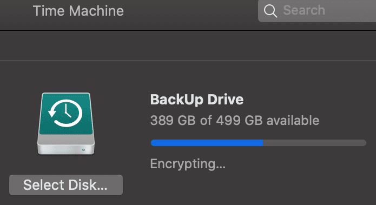Click the magnifying glass search icon
Screen dimensions: 376x205
271,11
